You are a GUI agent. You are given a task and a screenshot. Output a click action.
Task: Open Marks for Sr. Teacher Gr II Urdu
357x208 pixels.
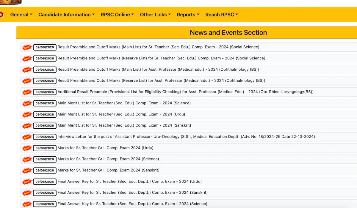click(105, 148)
